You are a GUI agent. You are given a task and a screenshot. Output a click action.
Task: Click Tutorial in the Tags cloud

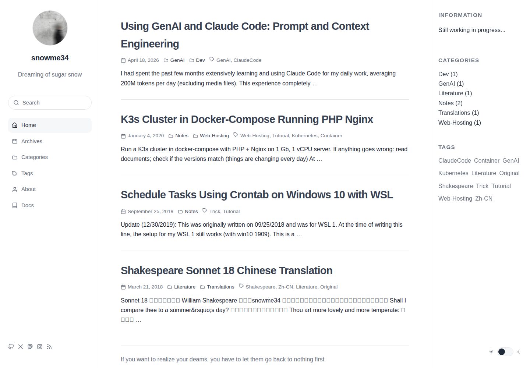point(501,186)
